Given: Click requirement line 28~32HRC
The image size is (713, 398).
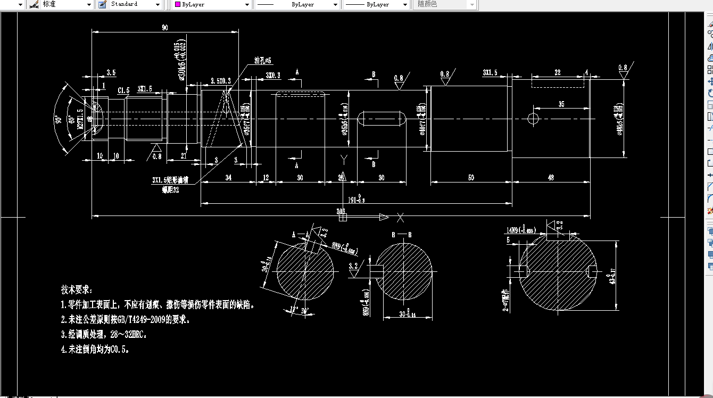Looking at the screenshot, I should tap(104, 335).
